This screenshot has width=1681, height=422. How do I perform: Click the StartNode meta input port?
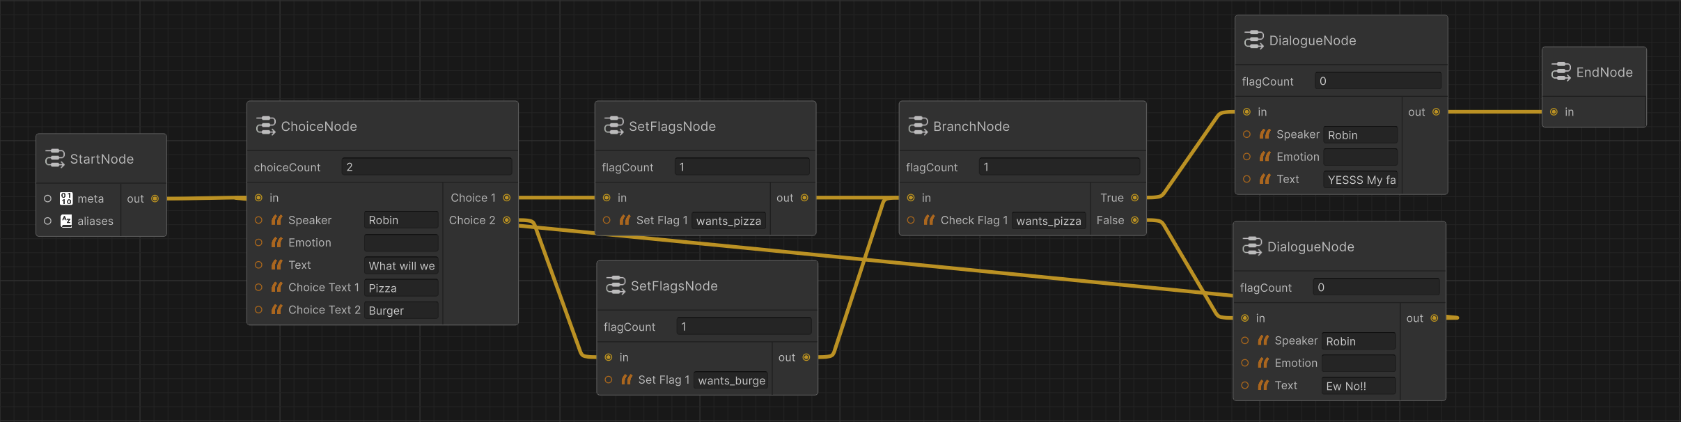click(x=47, y=198)
